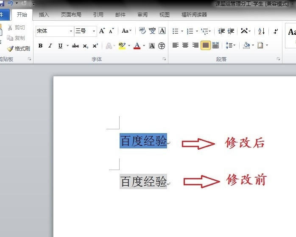Click the Clear Formatting eraser icon
Viewport: 296px width, 237px height.
[x=142, y=31]
